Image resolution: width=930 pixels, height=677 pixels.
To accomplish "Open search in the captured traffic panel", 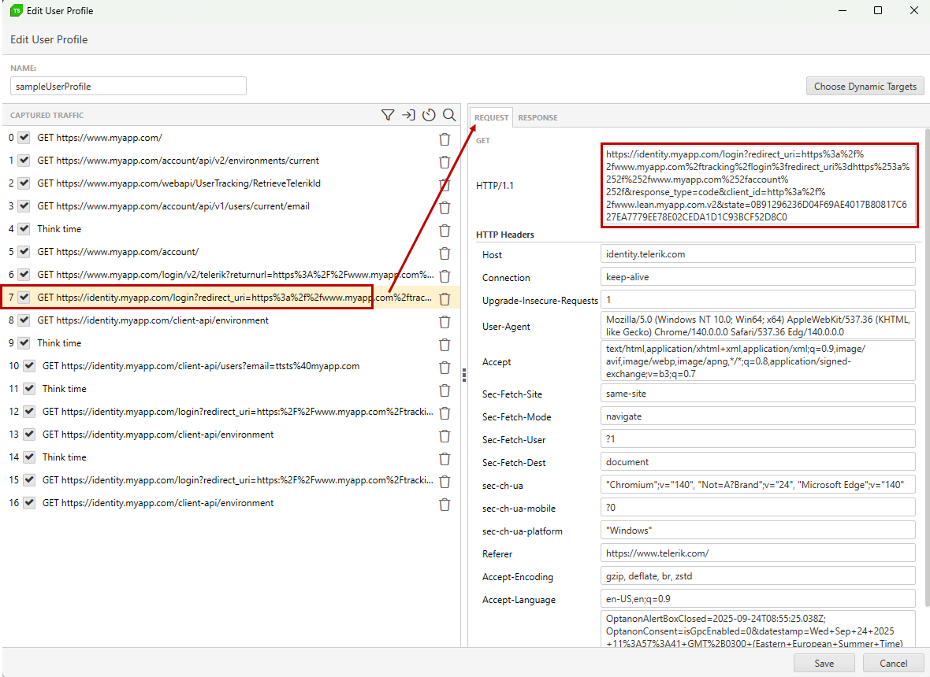I will tap(449, 114).
